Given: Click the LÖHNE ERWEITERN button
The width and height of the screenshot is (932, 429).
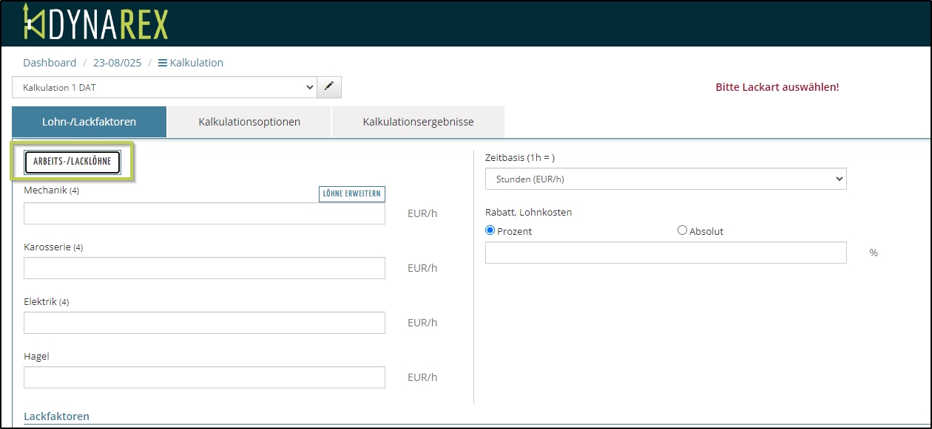Looking at the screenshot, I should click(352, 194).
